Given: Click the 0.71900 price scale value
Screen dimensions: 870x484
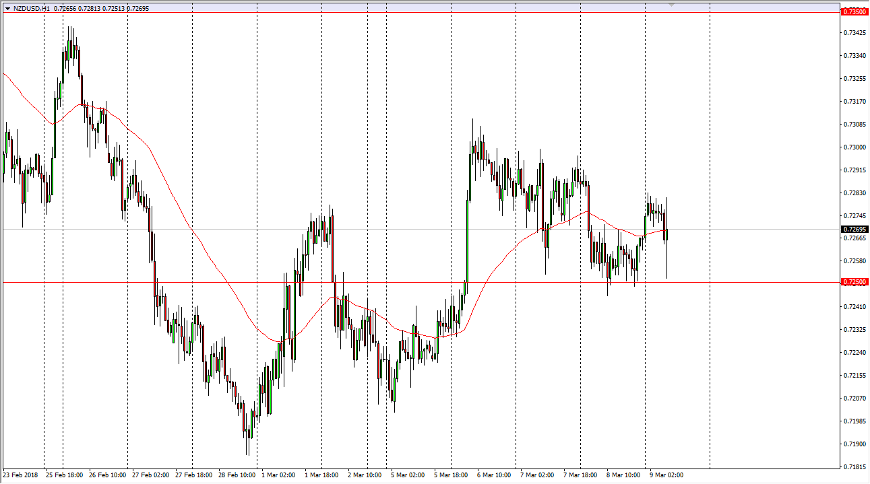Looking at the screenshot, I should click(855, 444).
